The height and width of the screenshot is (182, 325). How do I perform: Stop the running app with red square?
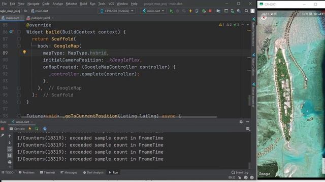coord(210,11)
